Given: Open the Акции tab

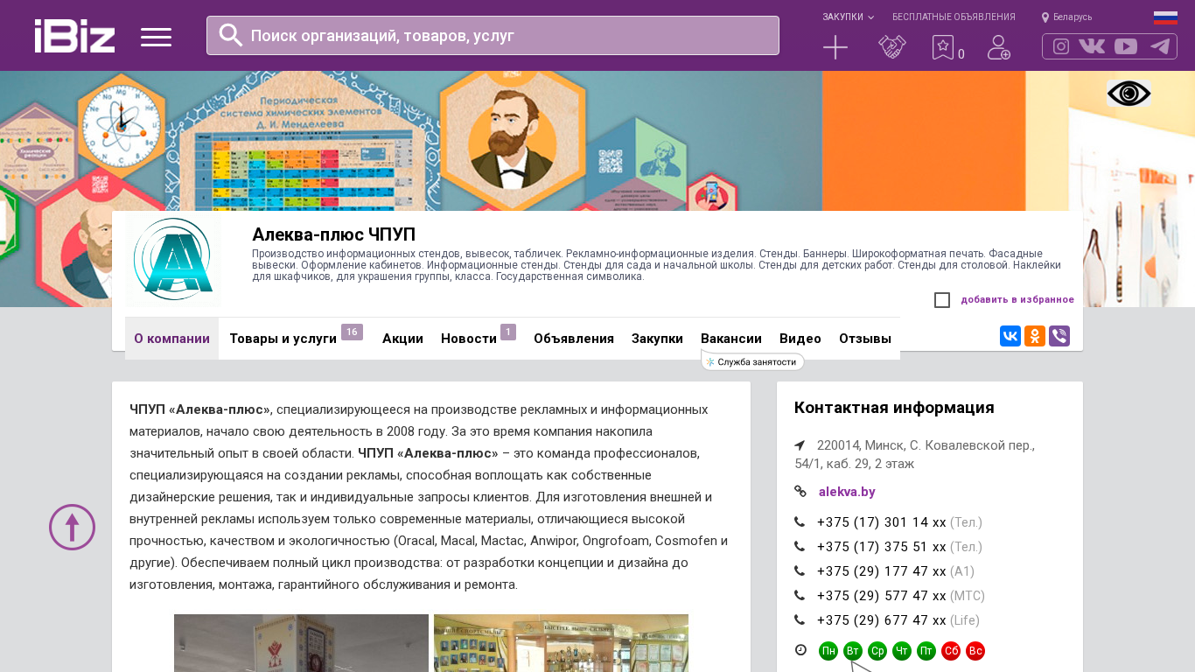Looking at the screenshot, I should click(x=402, y=339).
